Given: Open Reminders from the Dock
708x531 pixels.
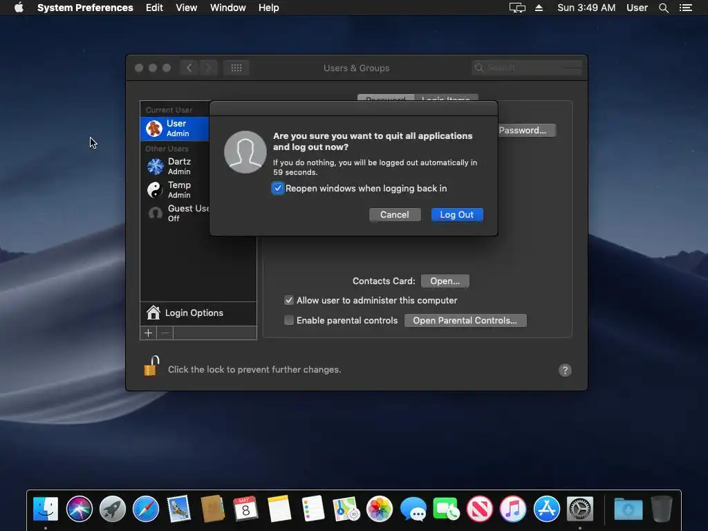Looking at the screenshot, I should [313, 509].
